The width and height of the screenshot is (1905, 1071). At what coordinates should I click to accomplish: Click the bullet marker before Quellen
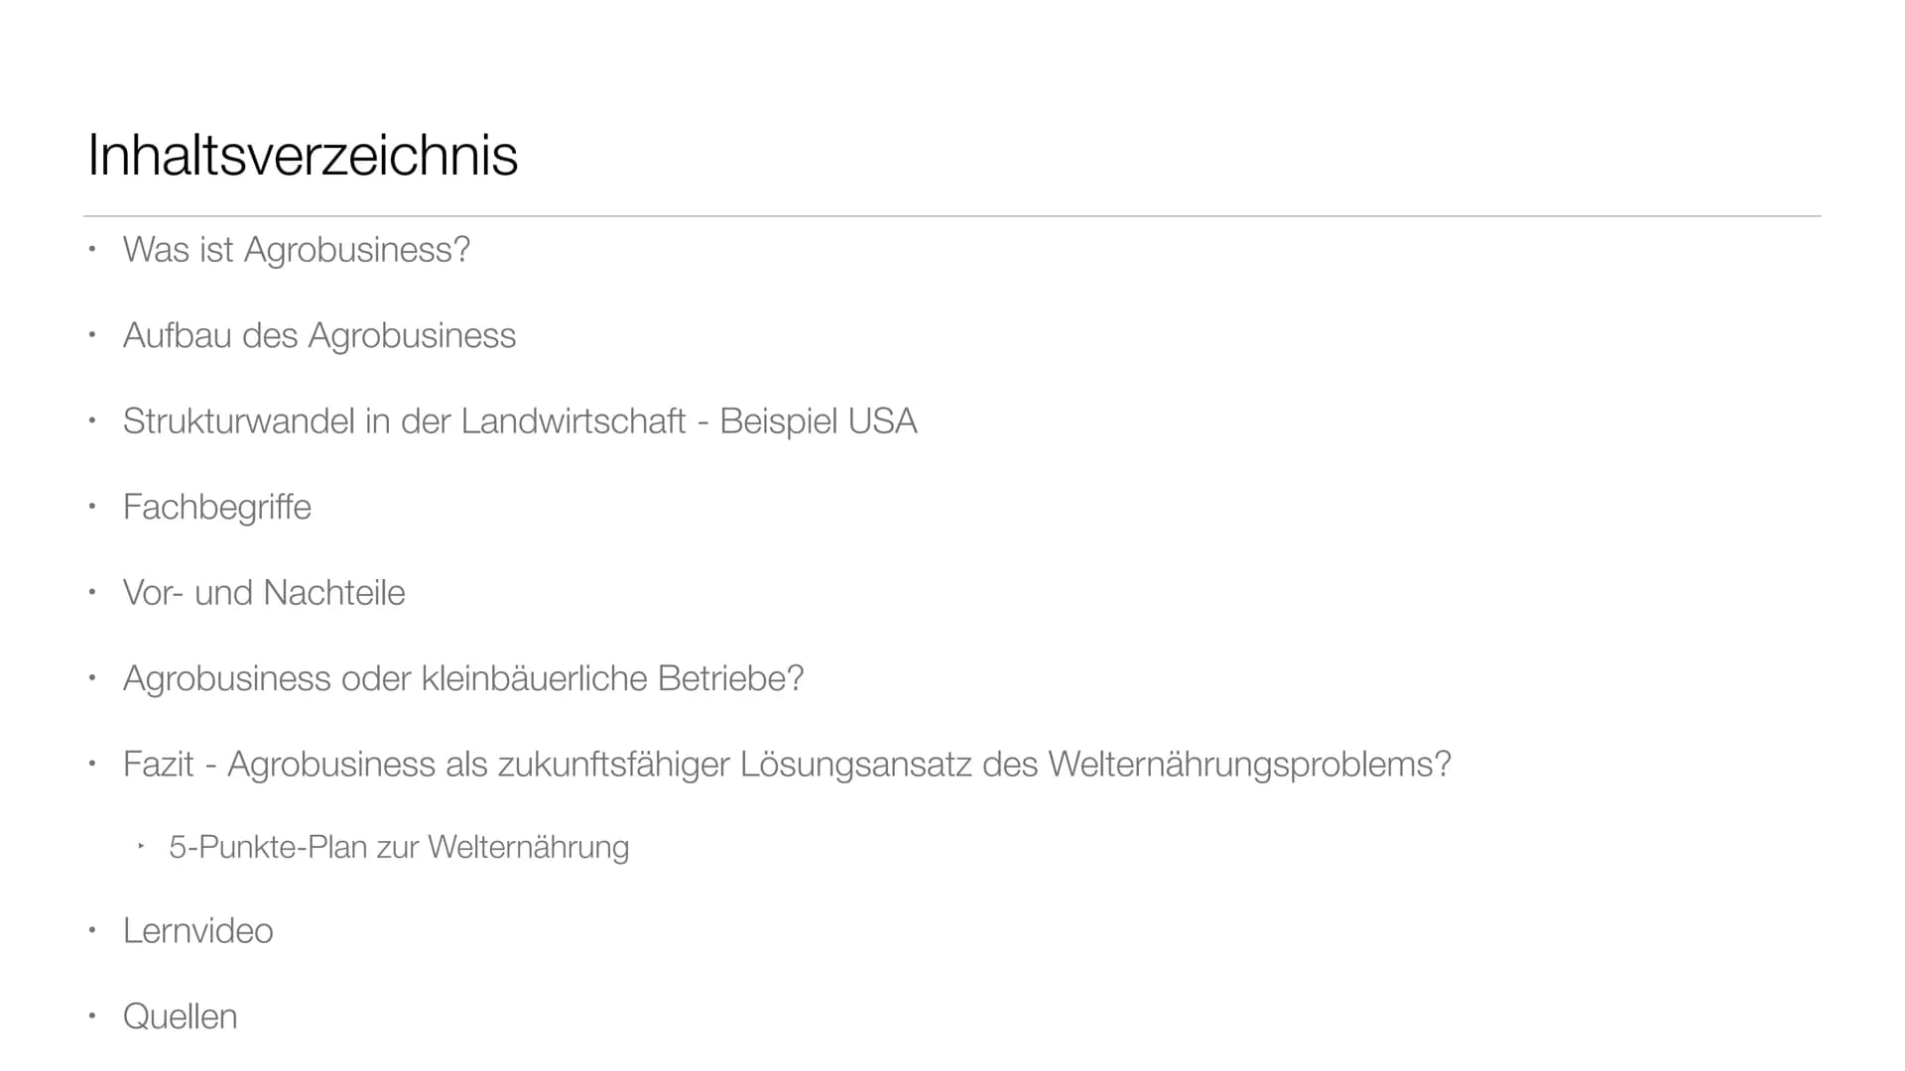click(x=91, y=1015)
